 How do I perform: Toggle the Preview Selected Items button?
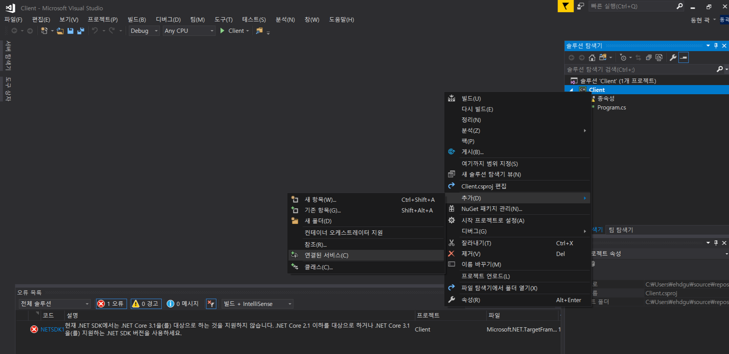point(684,58)
